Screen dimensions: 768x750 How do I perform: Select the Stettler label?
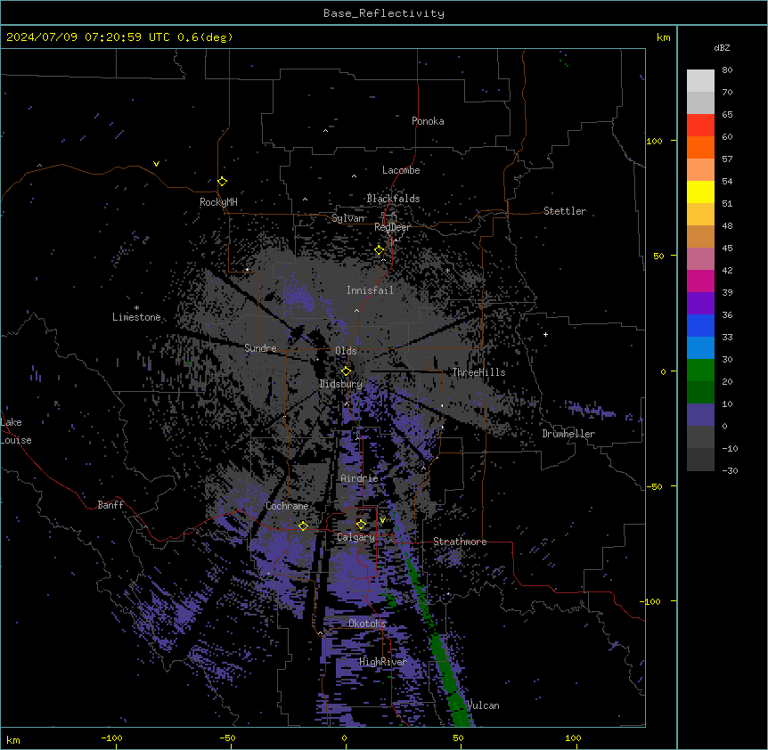click(565, 211)
